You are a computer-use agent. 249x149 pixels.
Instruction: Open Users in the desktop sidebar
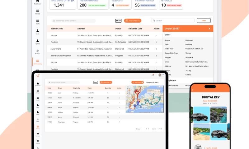(x=38, y=32)
